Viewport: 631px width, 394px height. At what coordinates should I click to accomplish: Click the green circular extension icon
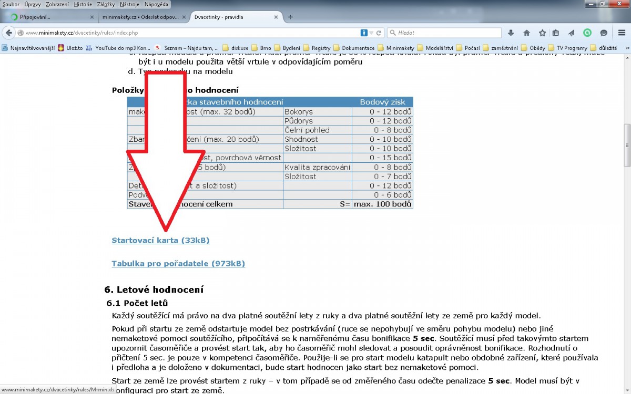coord(587,33)
